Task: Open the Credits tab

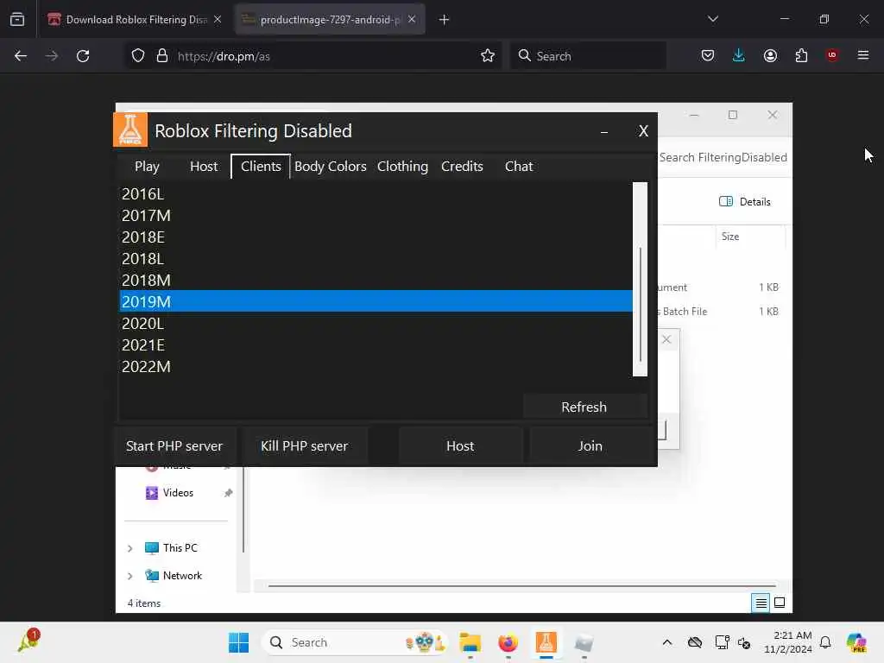Action: [462, 167]
